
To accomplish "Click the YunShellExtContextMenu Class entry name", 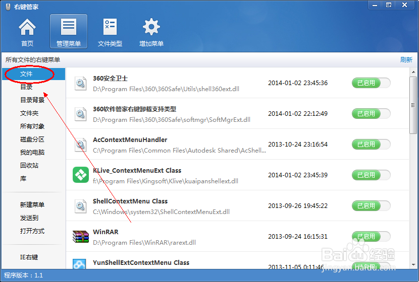I will click(x=141, y=262).
